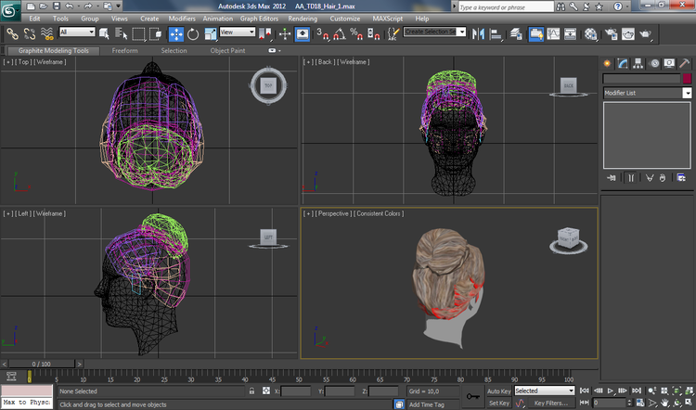Select the Move transform tool
Screen dimensions: 696x410
click(176, 34)
